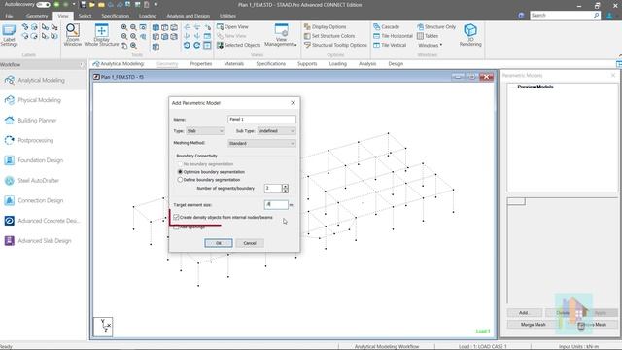The width and height of the screenshot is (622, 350).
Task: Toggle Create density objects checkbox
Action: (x=176, y=217)
